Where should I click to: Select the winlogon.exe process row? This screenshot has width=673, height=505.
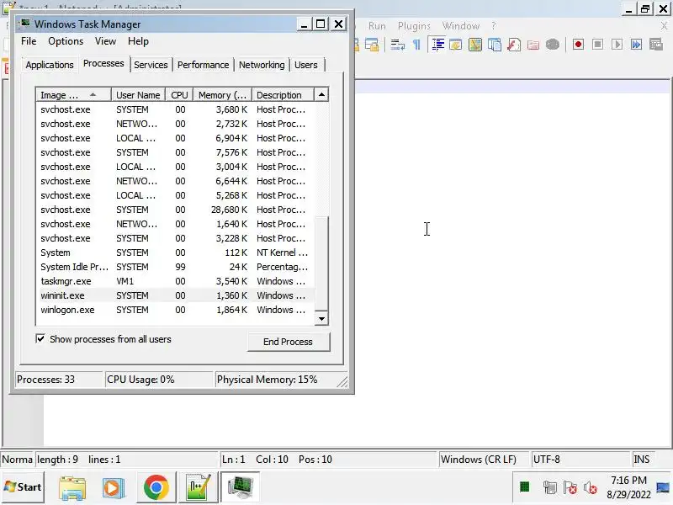[x=175, y=310]
